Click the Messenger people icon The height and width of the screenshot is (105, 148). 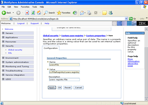[x=110, y=13]
